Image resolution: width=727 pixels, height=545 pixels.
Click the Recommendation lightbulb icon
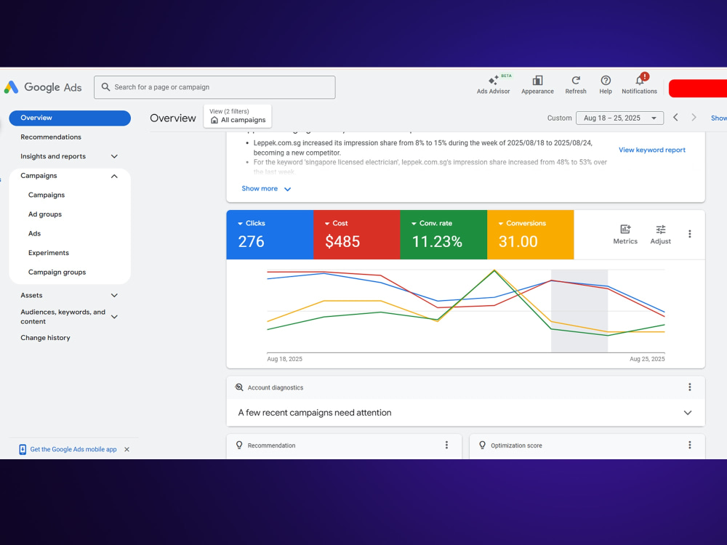tap(239, 445)
